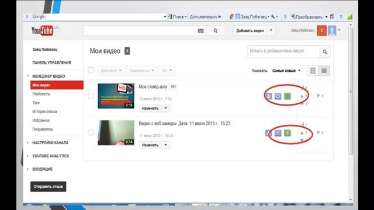This screenshot has height=210, width=374.
Task: Click the Отправить отзыв button
Action: point(48,187)
